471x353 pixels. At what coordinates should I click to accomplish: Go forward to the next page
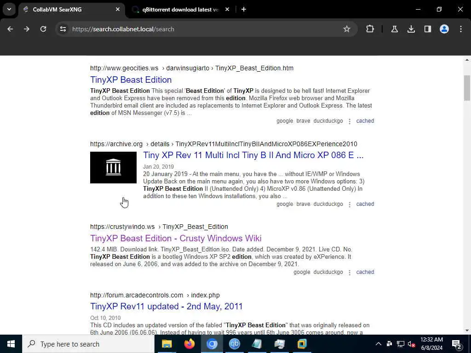27,29
